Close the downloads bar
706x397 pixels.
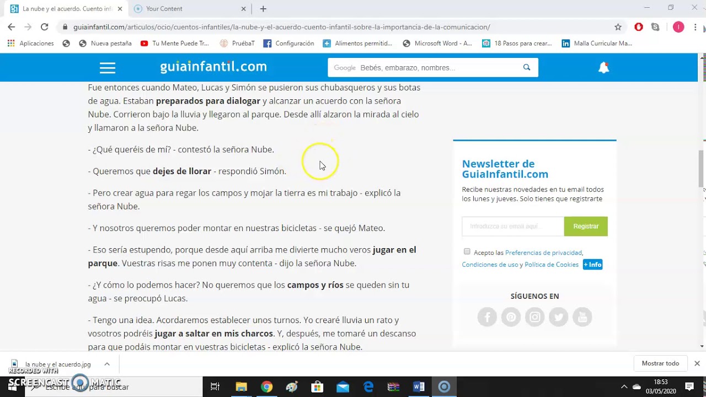pyautogui.click(x=697, y=363)
